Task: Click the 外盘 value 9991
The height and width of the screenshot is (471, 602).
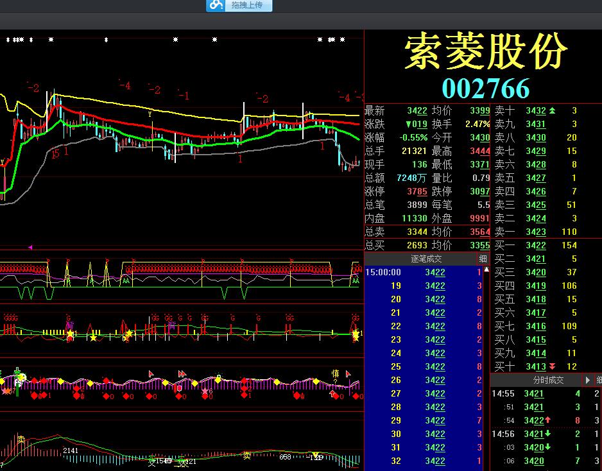Action: 480,218
